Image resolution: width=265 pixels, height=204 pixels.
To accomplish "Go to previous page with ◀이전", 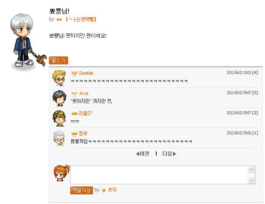I will 142,154.
